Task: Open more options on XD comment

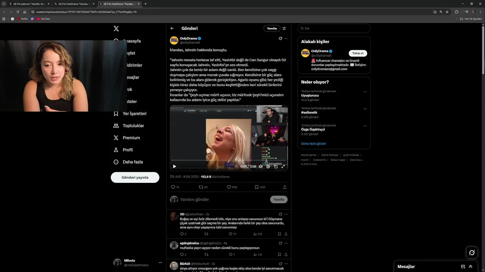Action: click(x=286, y=214)
